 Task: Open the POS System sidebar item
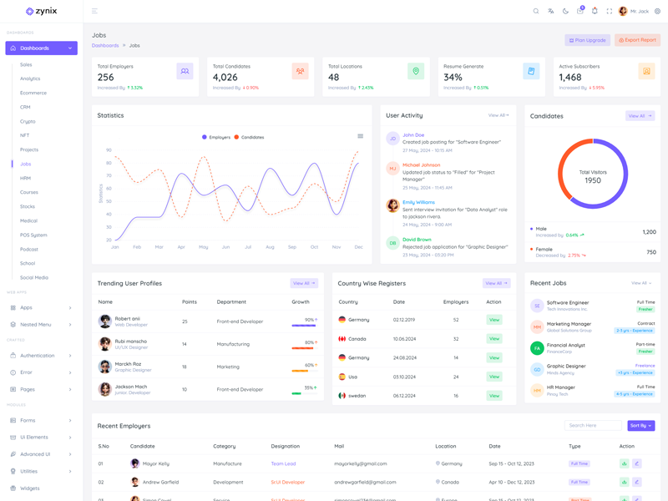[x=33, y=235]
